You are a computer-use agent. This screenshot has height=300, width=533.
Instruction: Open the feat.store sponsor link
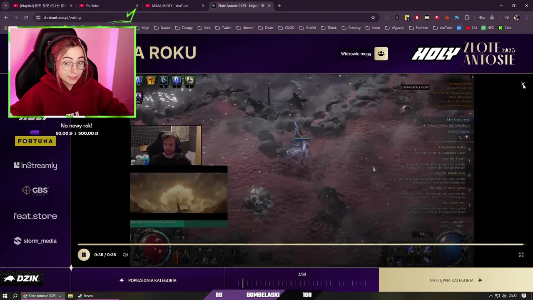click(35, 216)
